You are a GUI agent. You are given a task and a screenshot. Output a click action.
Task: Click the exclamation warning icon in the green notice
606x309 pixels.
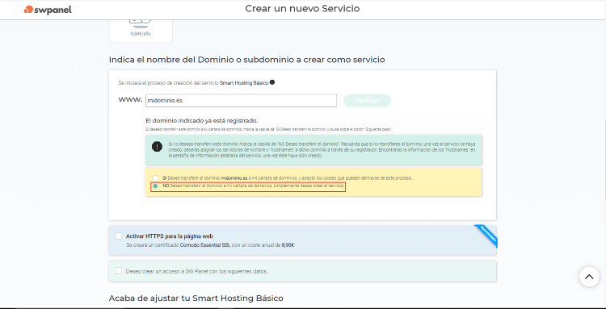pos(157,147)
